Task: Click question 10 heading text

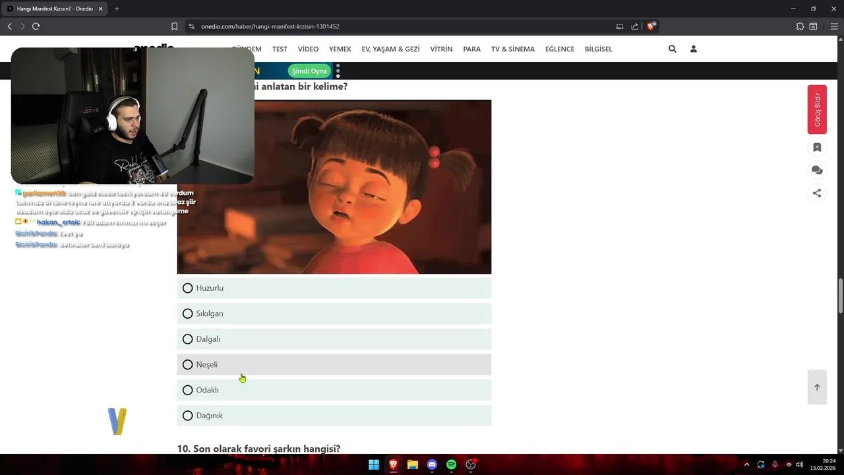Action: pos(258,449)
